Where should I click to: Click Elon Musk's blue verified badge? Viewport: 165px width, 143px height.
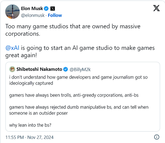tap(46, 9)
